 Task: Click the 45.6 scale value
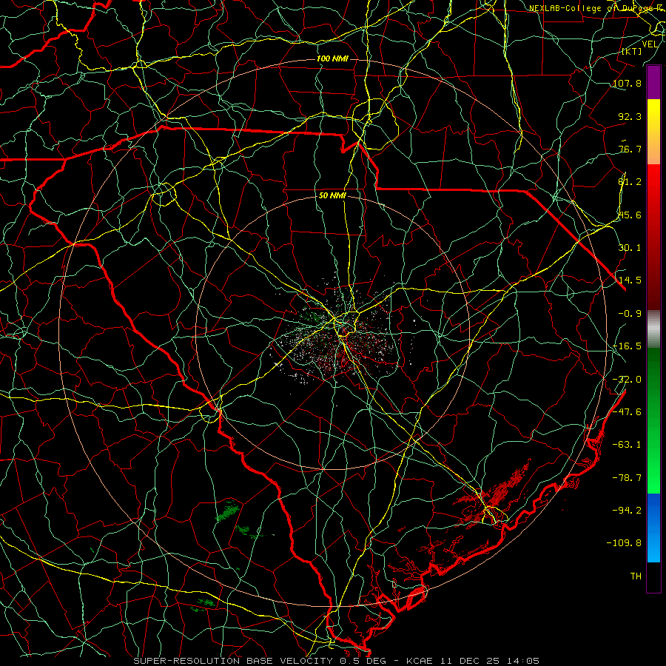point(630,215)
